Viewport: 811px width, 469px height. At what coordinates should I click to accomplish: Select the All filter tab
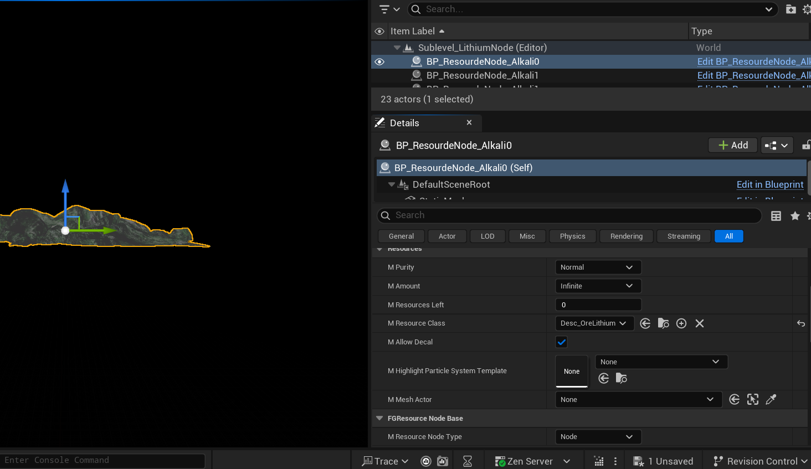(729, 236)
